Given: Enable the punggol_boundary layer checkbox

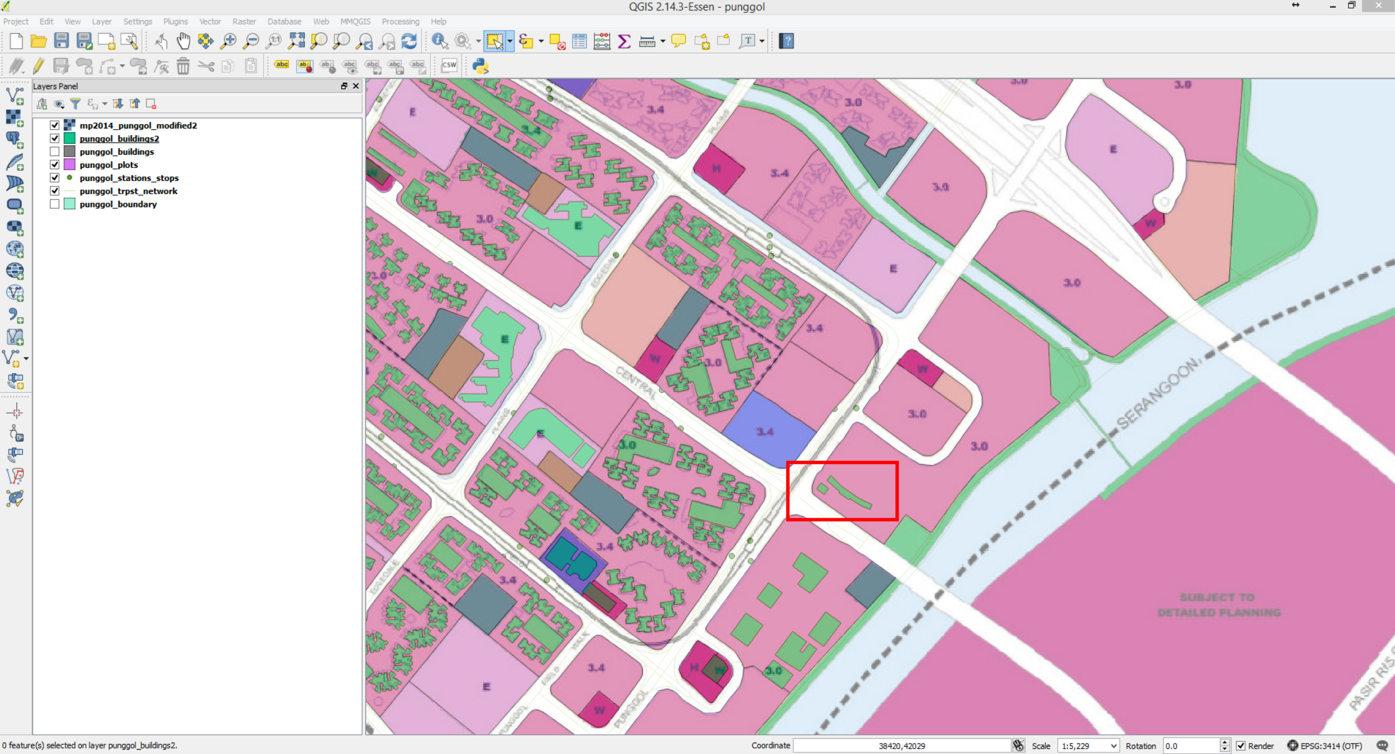Looking at the screenshot, I should (55, 204).
